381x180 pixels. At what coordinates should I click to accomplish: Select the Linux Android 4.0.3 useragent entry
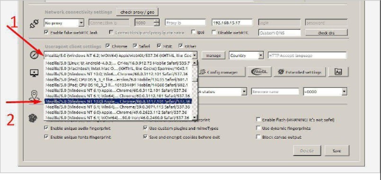118,63
